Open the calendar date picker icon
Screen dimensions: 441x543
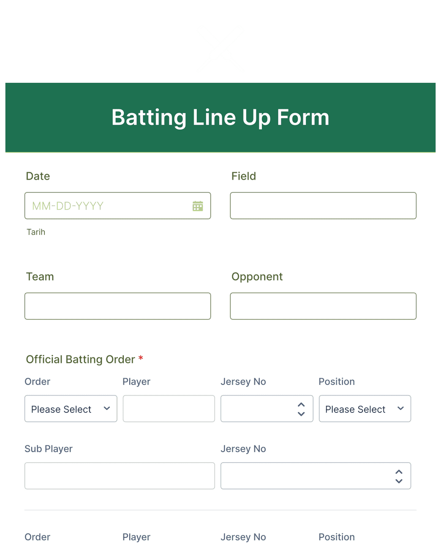coord(198,206)
